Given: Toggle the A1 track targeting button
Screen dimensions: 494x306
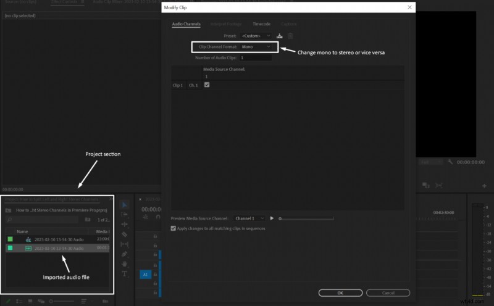Looking at the screenshot, I should pyautogui.click(x=146, y=275).
